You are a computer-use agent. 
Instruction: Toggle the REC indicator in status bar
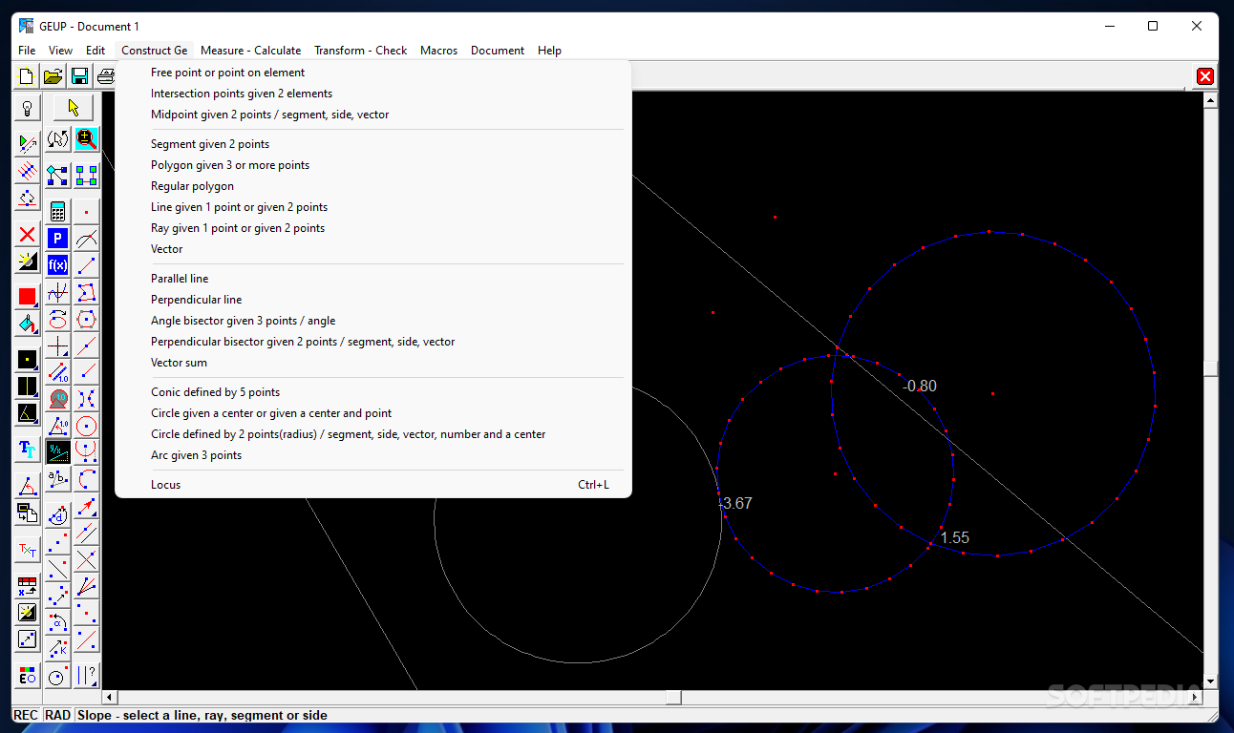point(26,715)
